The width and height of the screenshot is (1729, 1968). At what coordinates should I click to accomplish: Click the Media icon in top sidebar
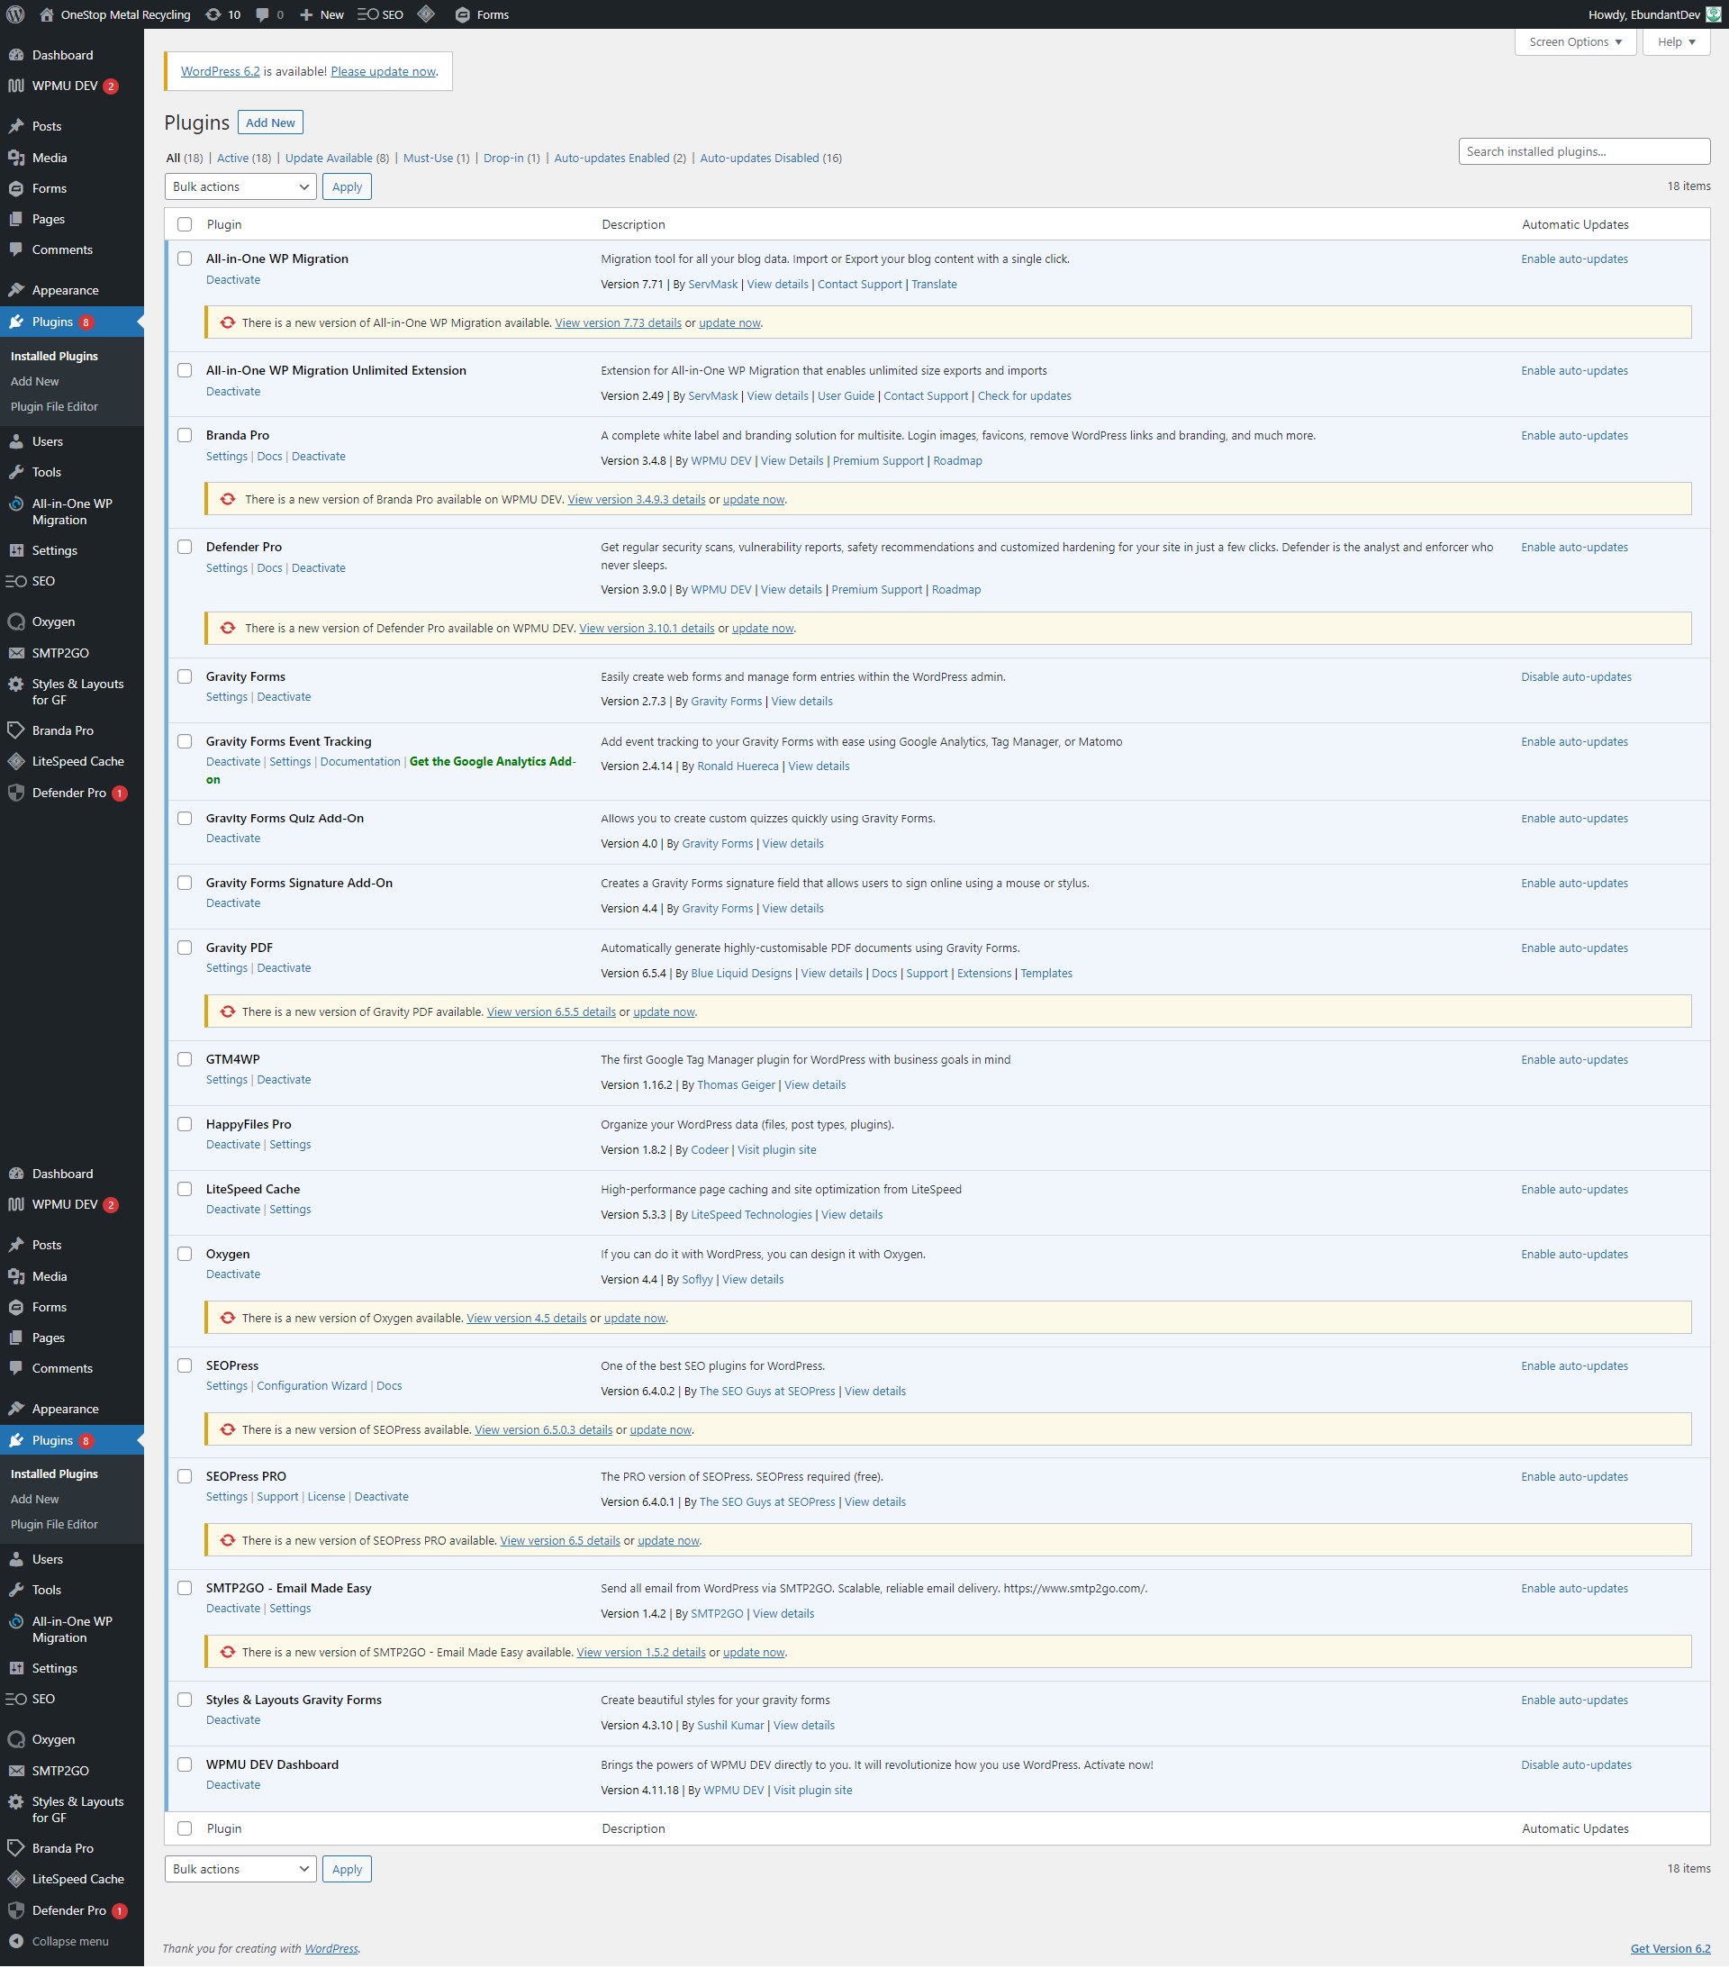click(16, 158)
